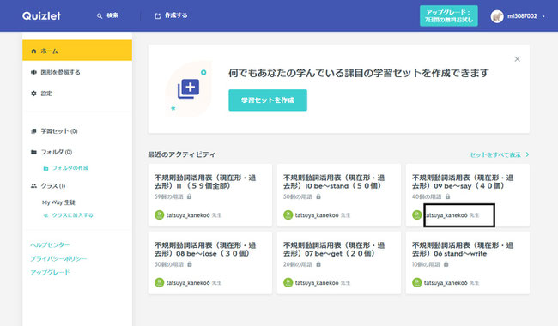Click tatsuya_kaneko6 name on set 08 card
The image size is (558, 326).
coord(188,283)
